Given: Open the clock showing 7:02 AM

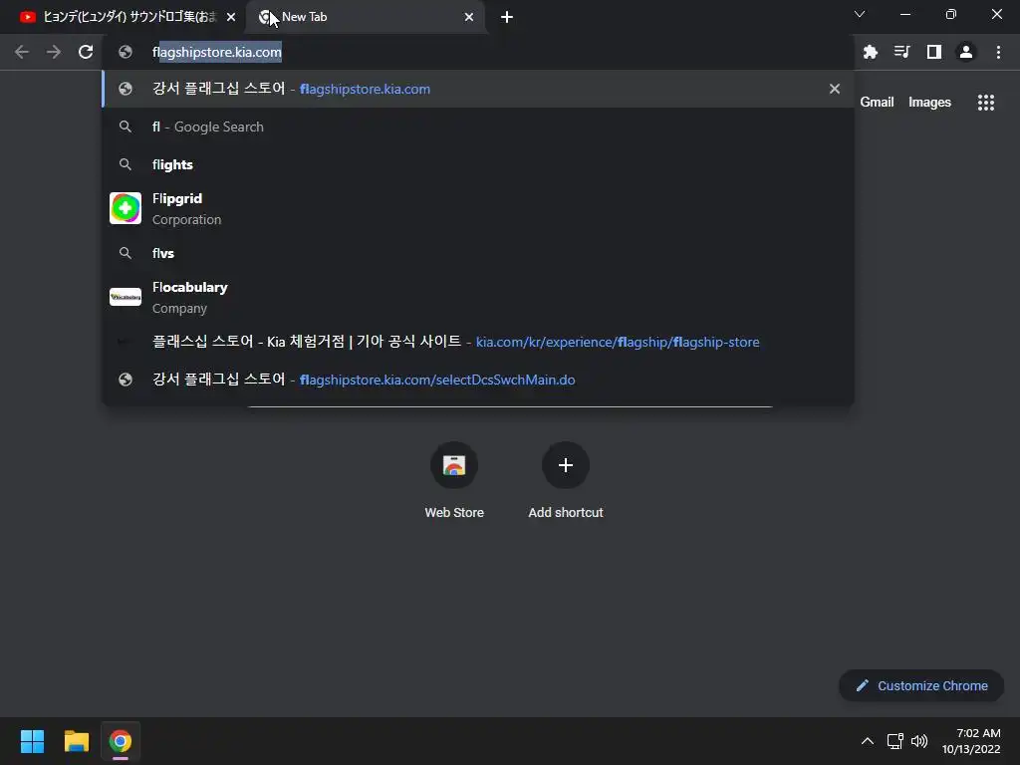Looking at the screenshot, I should [x=971, y=741].
